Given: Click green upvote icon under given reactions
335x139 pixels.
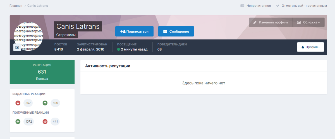Looking at the screenshot, I should pyautogui.click(x=45, y=103).
